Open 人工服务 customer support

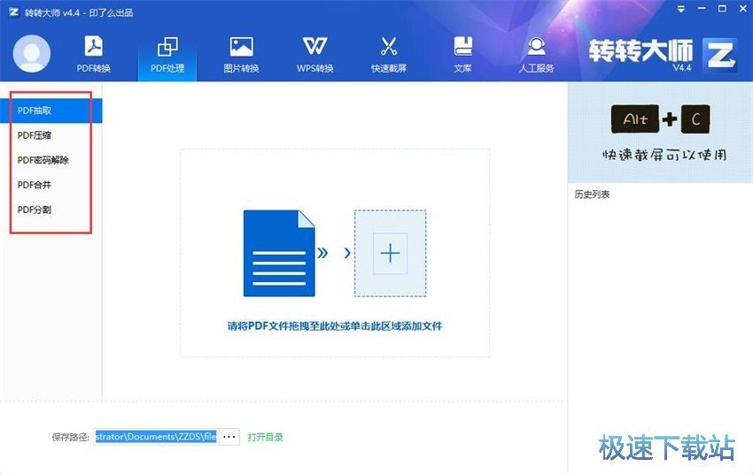(x=537, y=54)
